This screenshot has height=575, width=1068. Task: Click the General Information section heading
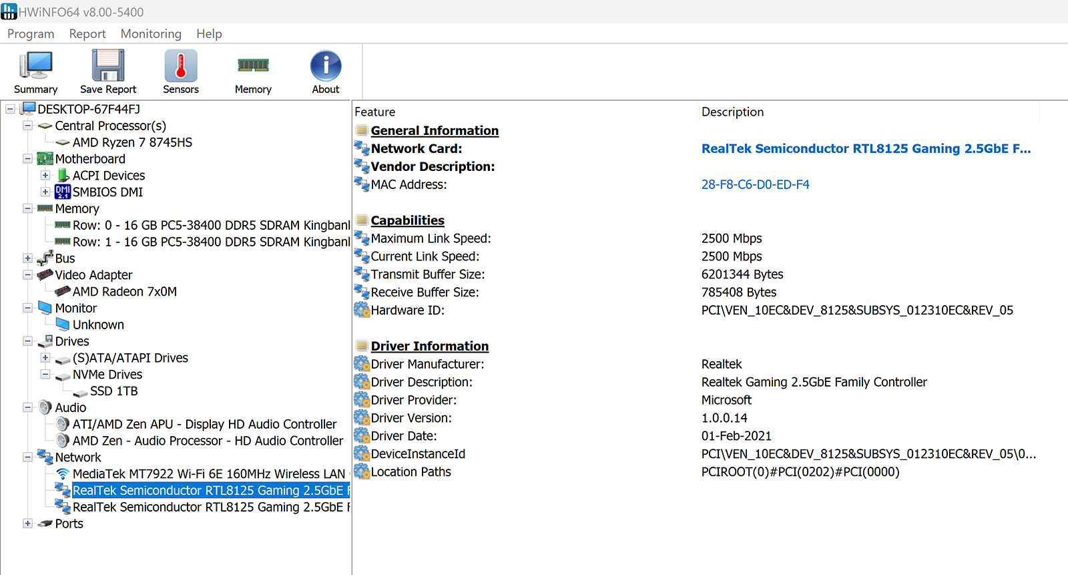(435, 131)
